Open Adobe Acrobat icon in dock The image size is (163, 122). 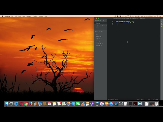pos(135,104)
